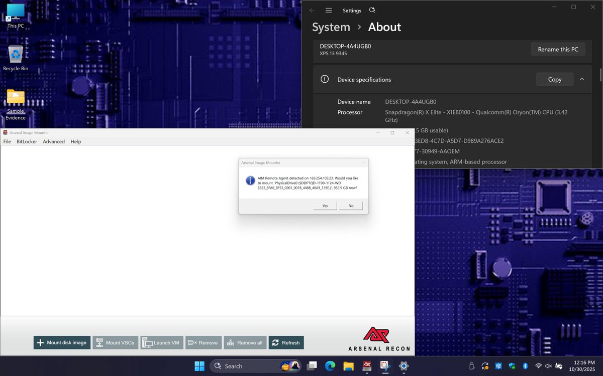This screenshot has height=376, width=603.
Task: Click the Mount VSCs button
Action: (115, 342)
